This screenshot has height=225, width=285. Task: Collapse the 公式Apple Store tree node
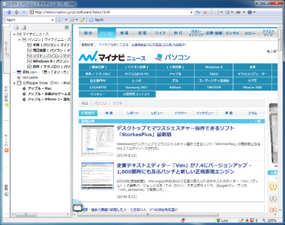[x=14, y=83]
